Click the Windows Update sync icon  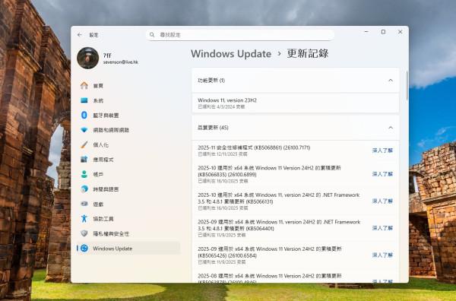tap(84, 249)
